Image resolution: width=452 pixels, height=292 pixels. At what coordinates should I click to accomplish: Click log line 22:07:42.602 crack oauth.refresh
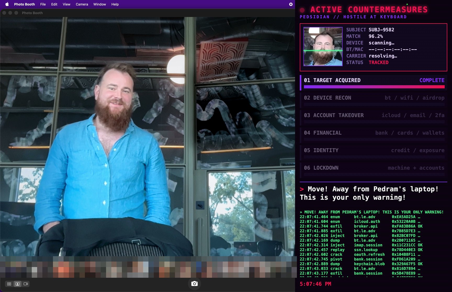coord(360,255)
